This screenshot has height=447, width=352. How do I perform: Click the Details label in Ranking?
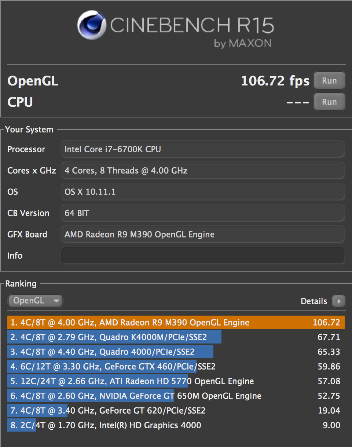[313, 301]
